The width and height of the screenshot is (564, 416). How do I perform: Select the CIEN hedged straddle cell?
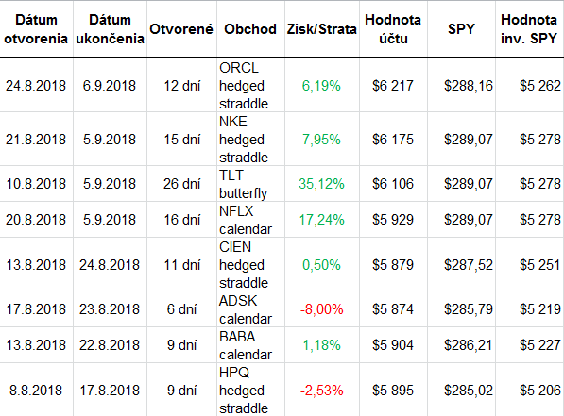(x=250, y=265)
